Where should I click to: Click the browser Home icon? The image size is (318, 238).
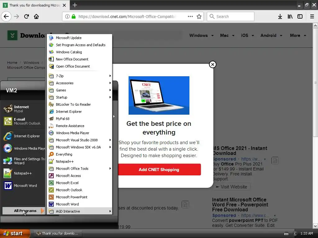coord(36,16)
